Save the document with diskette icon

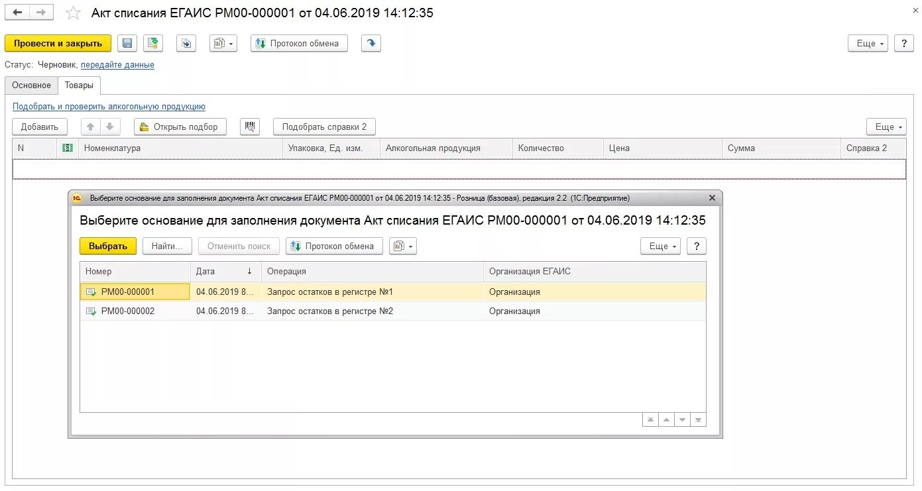[127, 44]
